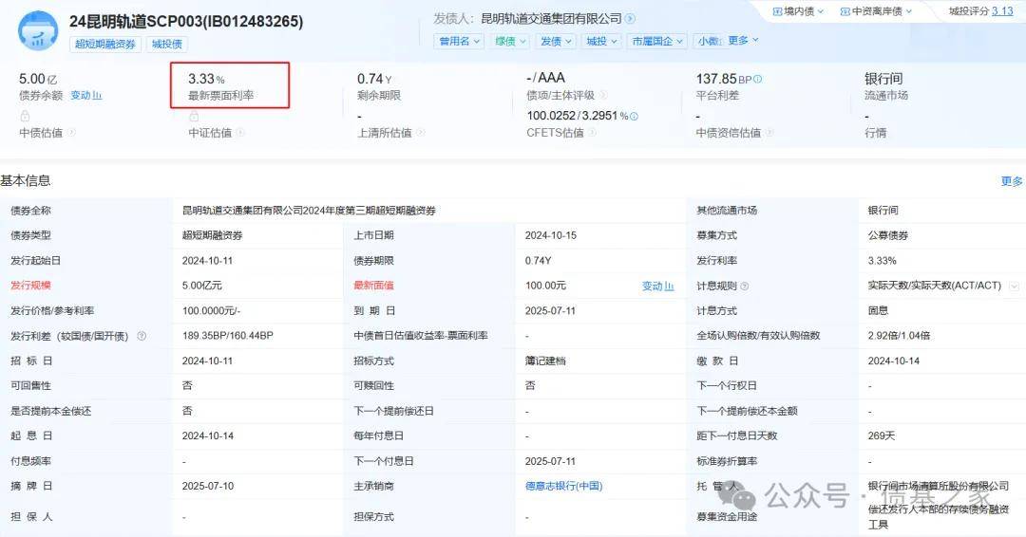Click the 城投债 tag

(x=167, y=45)
